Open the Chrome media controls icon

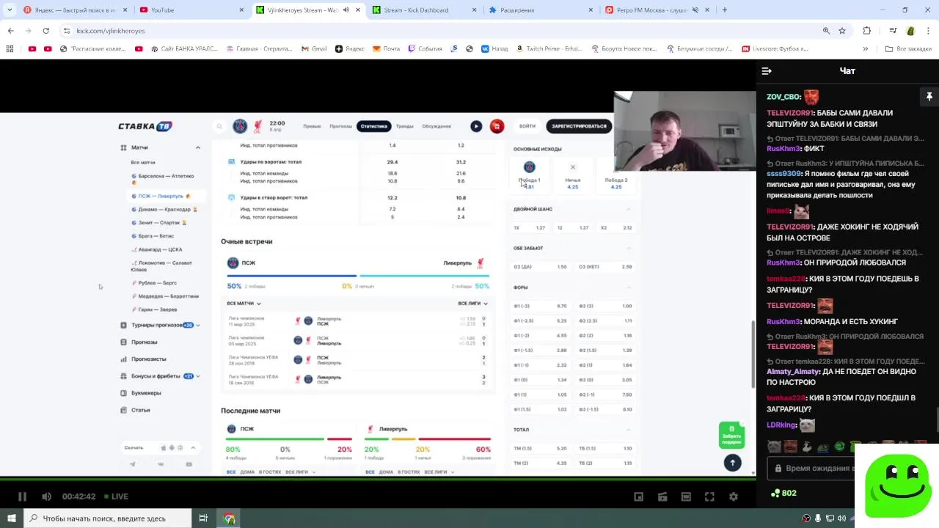(893, 31)
